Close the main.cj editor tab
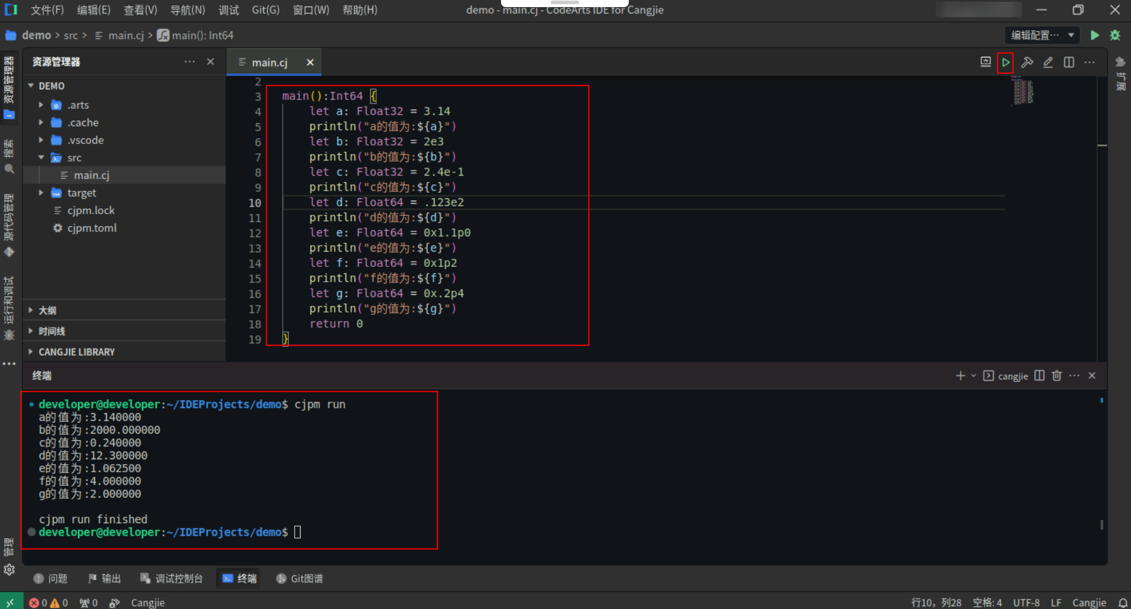The width and height of the screenshot is (1131, 609). click(x=310, y=62)
